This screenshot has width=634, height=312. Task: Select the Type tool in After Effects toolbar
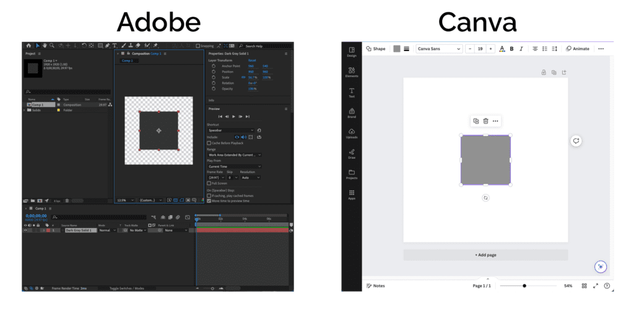tap(115, 46)
